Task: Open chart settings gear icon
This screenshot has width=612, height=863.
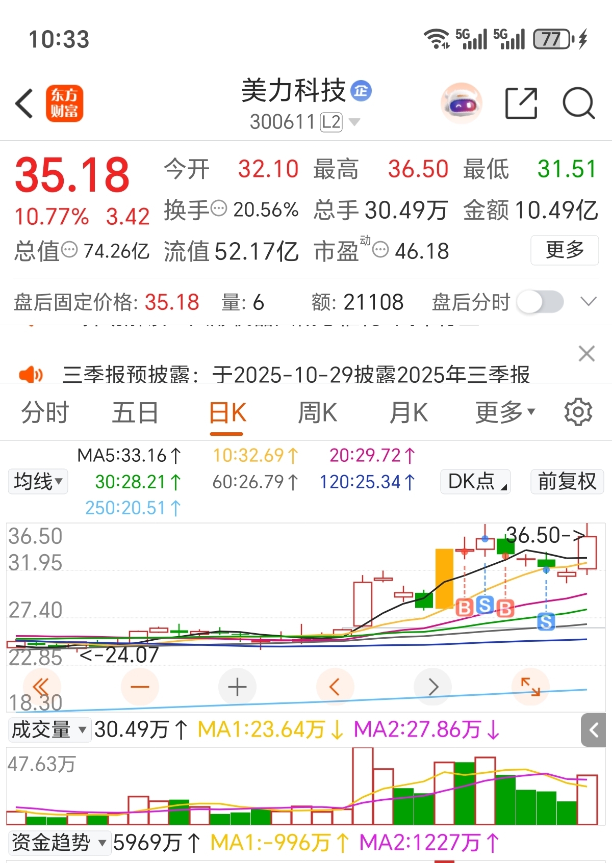Action: pyautogui.click(x=578, y=412)
